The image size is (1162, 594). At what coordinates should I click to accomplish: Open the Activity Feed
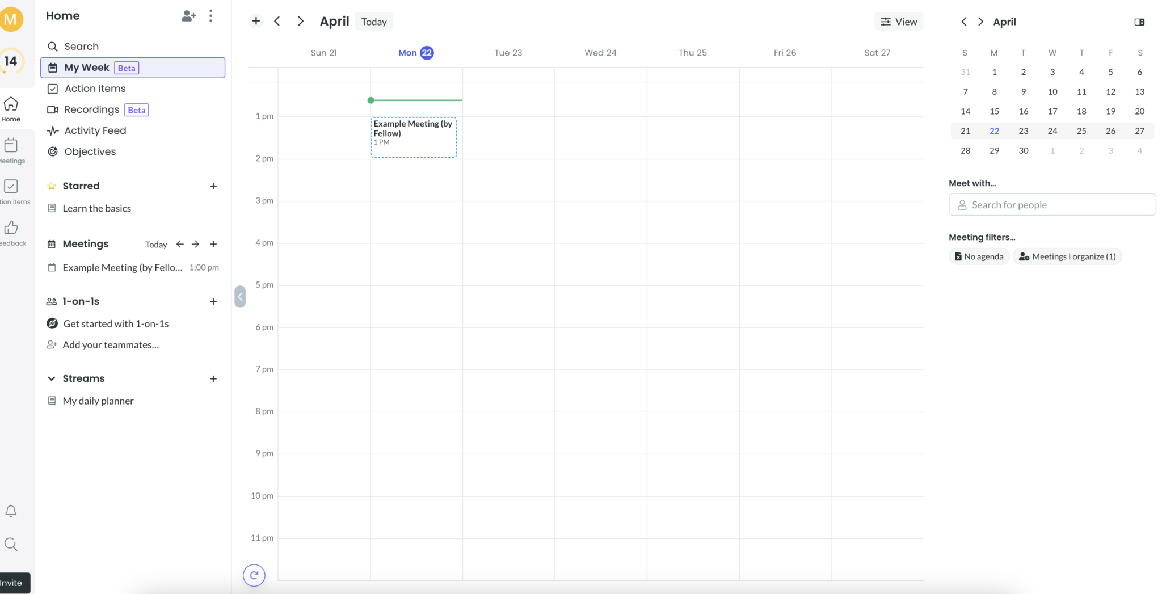[94, 130]
